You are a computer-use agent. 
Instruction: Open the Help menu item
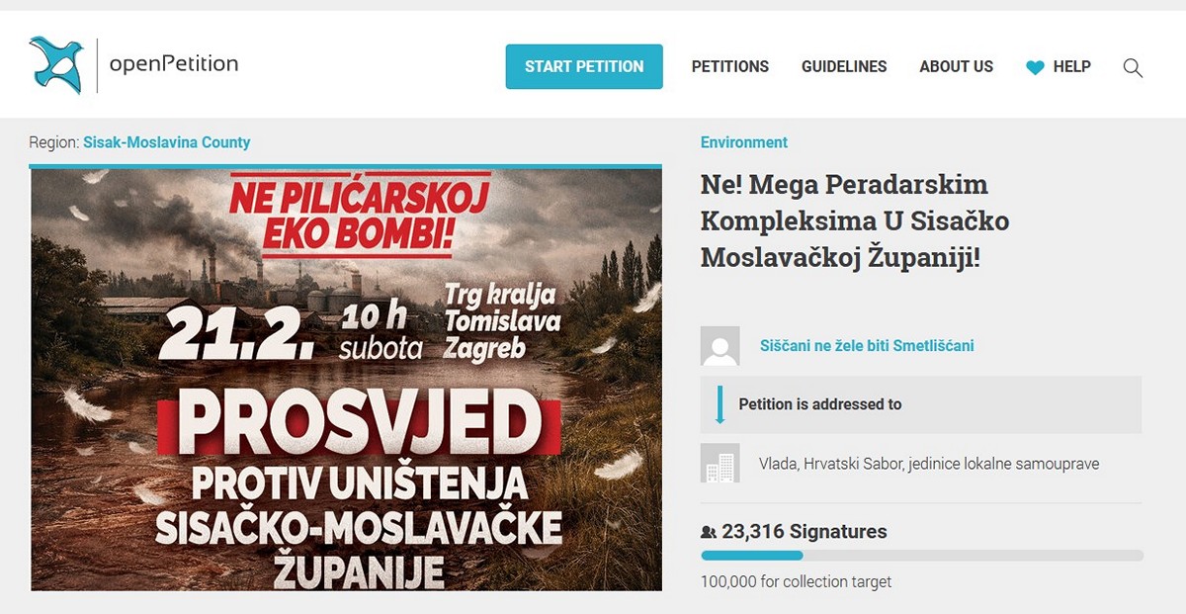[x=1071, y=67]
